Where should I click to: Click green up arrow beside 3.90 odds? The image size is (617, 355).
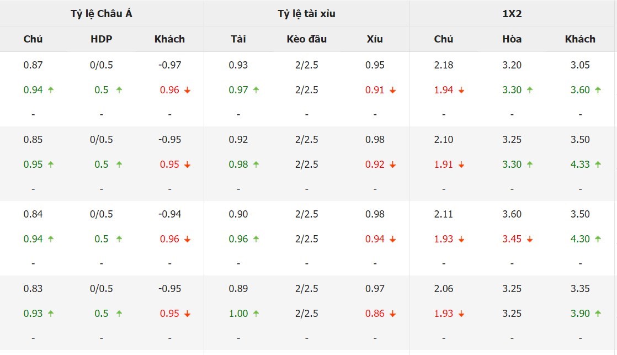pos(598,313)
